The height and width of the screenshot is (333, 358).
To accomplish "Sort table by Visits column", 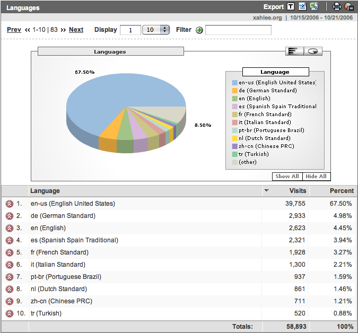I will point(298,191).
